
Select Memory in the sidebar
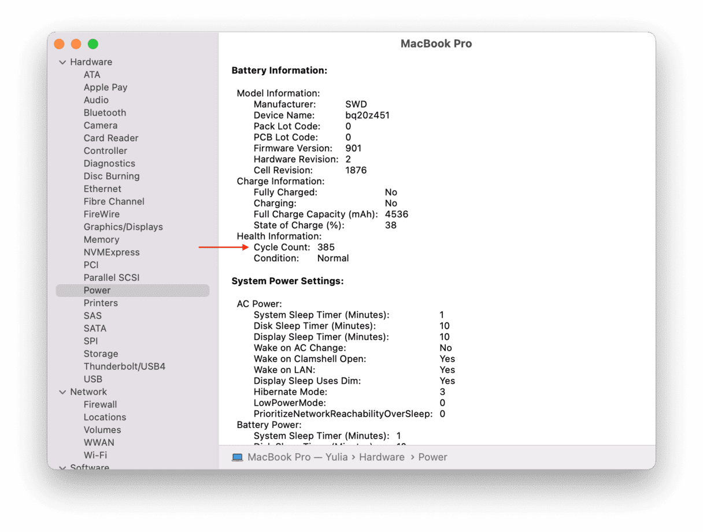pyautogui.click(x=101, y=240)
